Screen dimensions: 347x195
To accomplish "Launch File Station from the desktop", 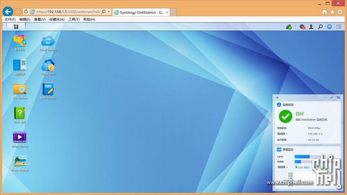I will (x=20, y=89).
